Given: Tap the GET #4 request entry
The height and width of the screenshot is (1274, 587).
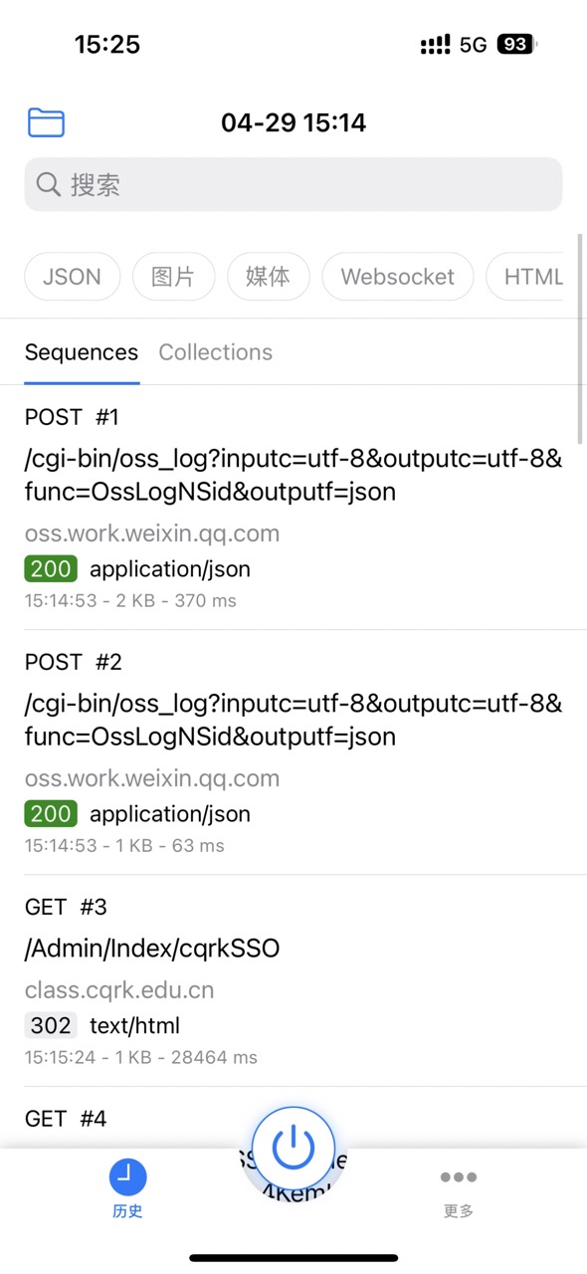Looking at the screenshot, I should point(66,1118).
